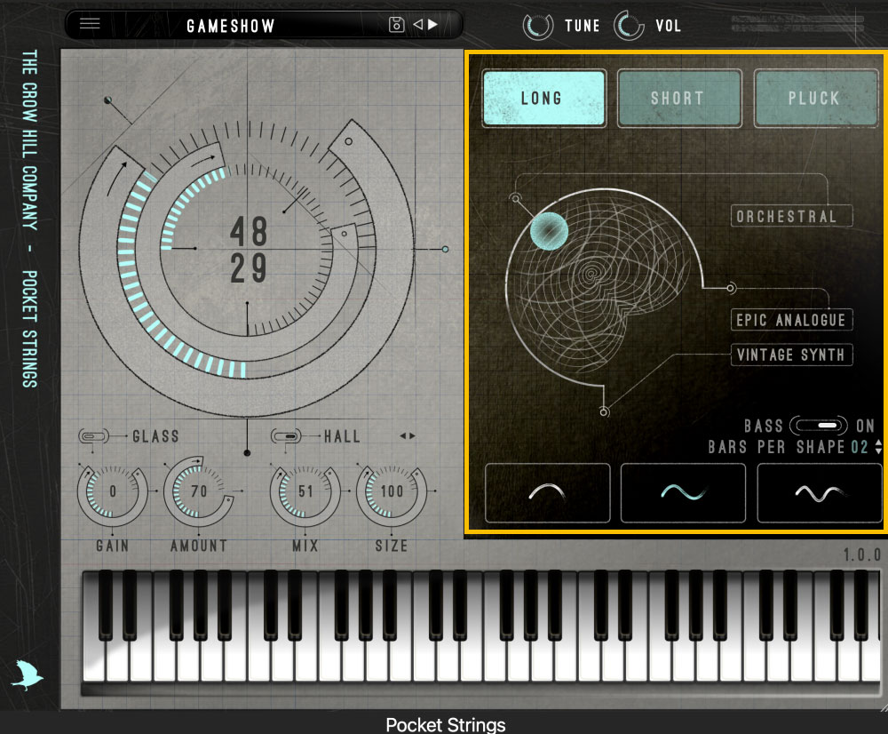Toggle the GLASS effect switch
The width and height of the screenshot is (888, 734).
click(93, 435)
